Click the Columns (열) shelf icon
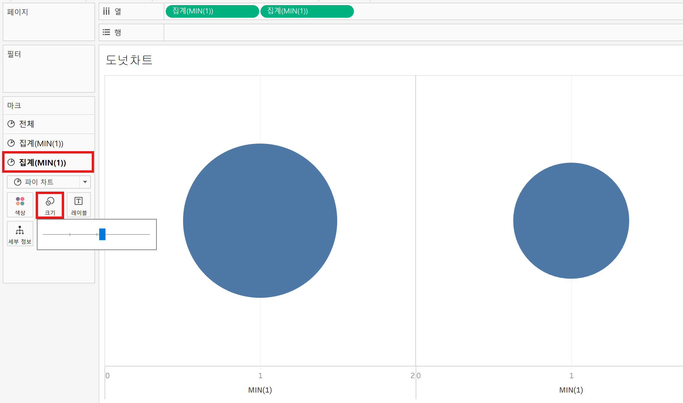This screenshot has width=683, height=403. pyautogui.click(x=106, y=11)
